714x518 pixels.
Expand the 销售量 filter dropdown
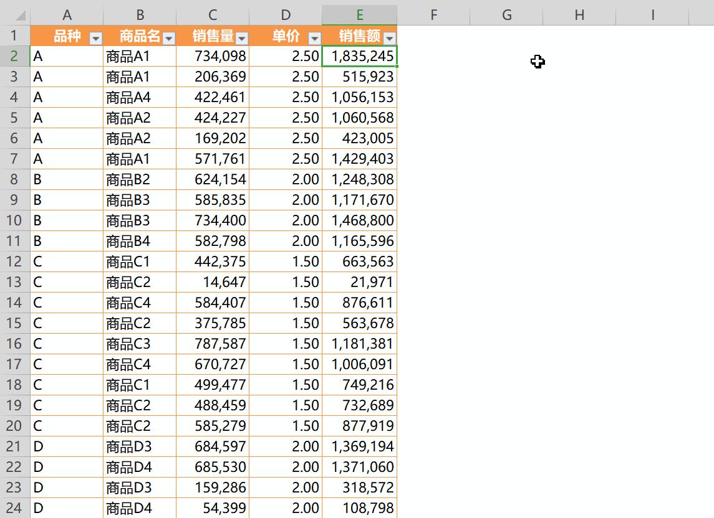(x=242, y=38)
